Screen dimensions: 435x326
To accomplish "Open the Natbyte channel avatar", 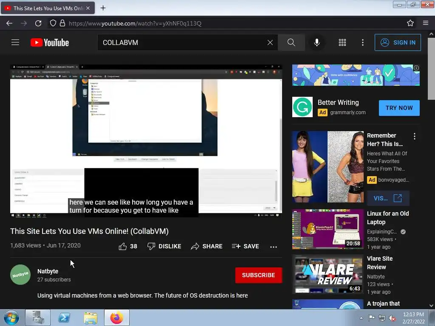I will 20,275.
